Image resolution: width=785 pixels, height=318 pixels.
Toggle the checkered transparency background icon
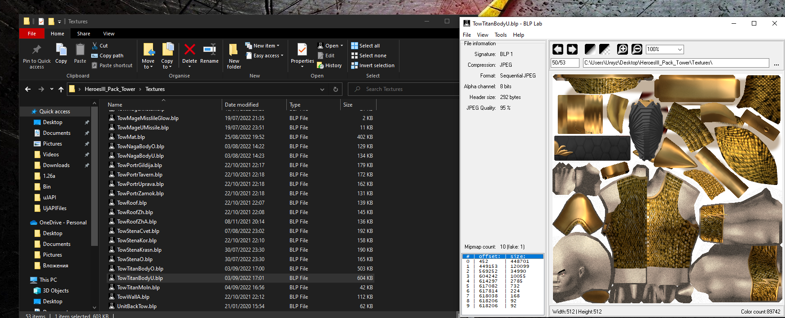coord(605,49)
